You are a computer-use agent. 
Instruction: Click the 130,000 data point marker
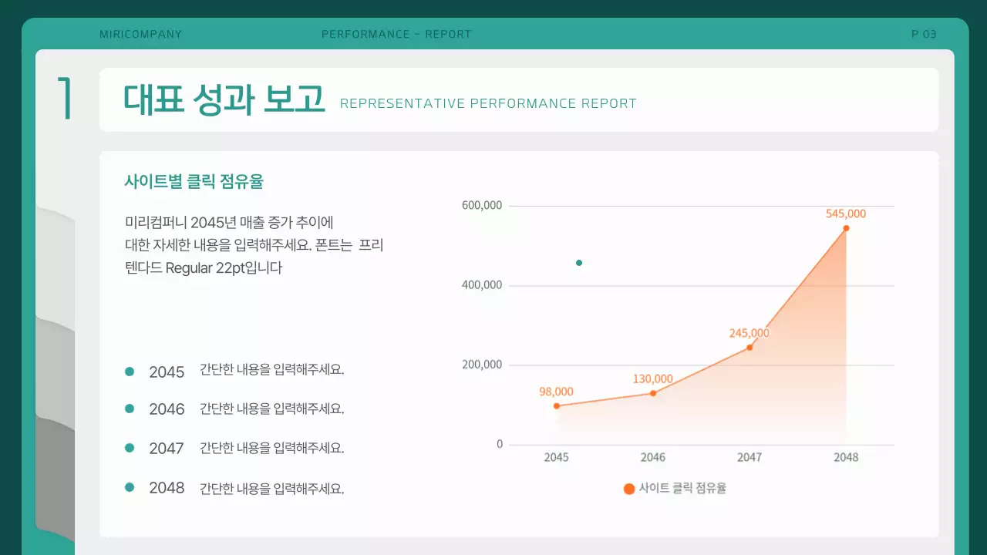653,393
